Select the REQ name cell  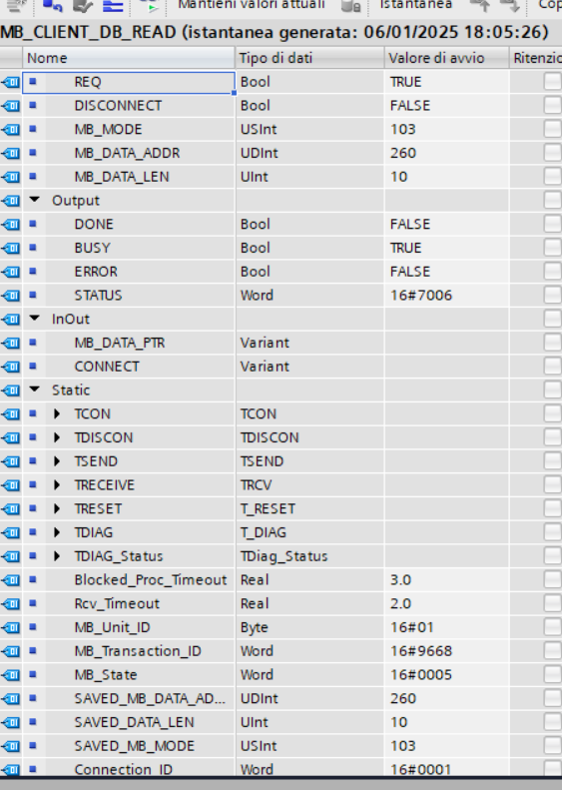pyautogui.click(x=129, y=82)
